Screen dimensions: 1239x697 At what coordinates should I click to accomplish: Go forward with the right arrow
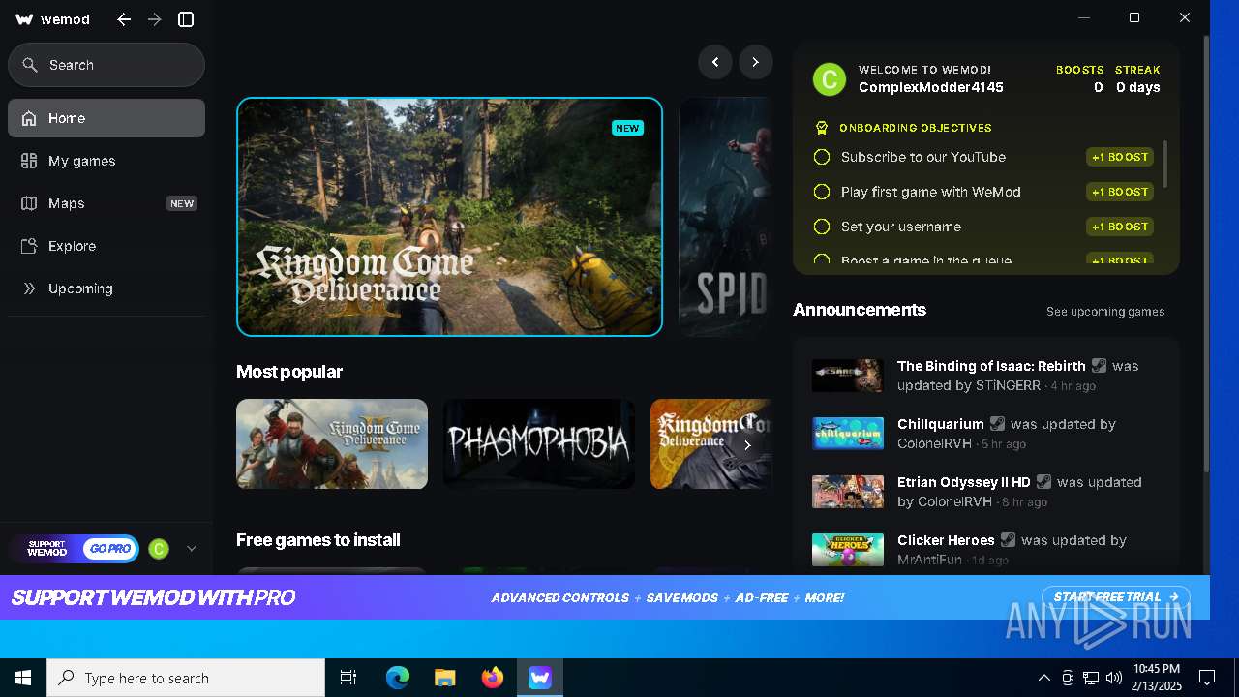coord(155,19)
